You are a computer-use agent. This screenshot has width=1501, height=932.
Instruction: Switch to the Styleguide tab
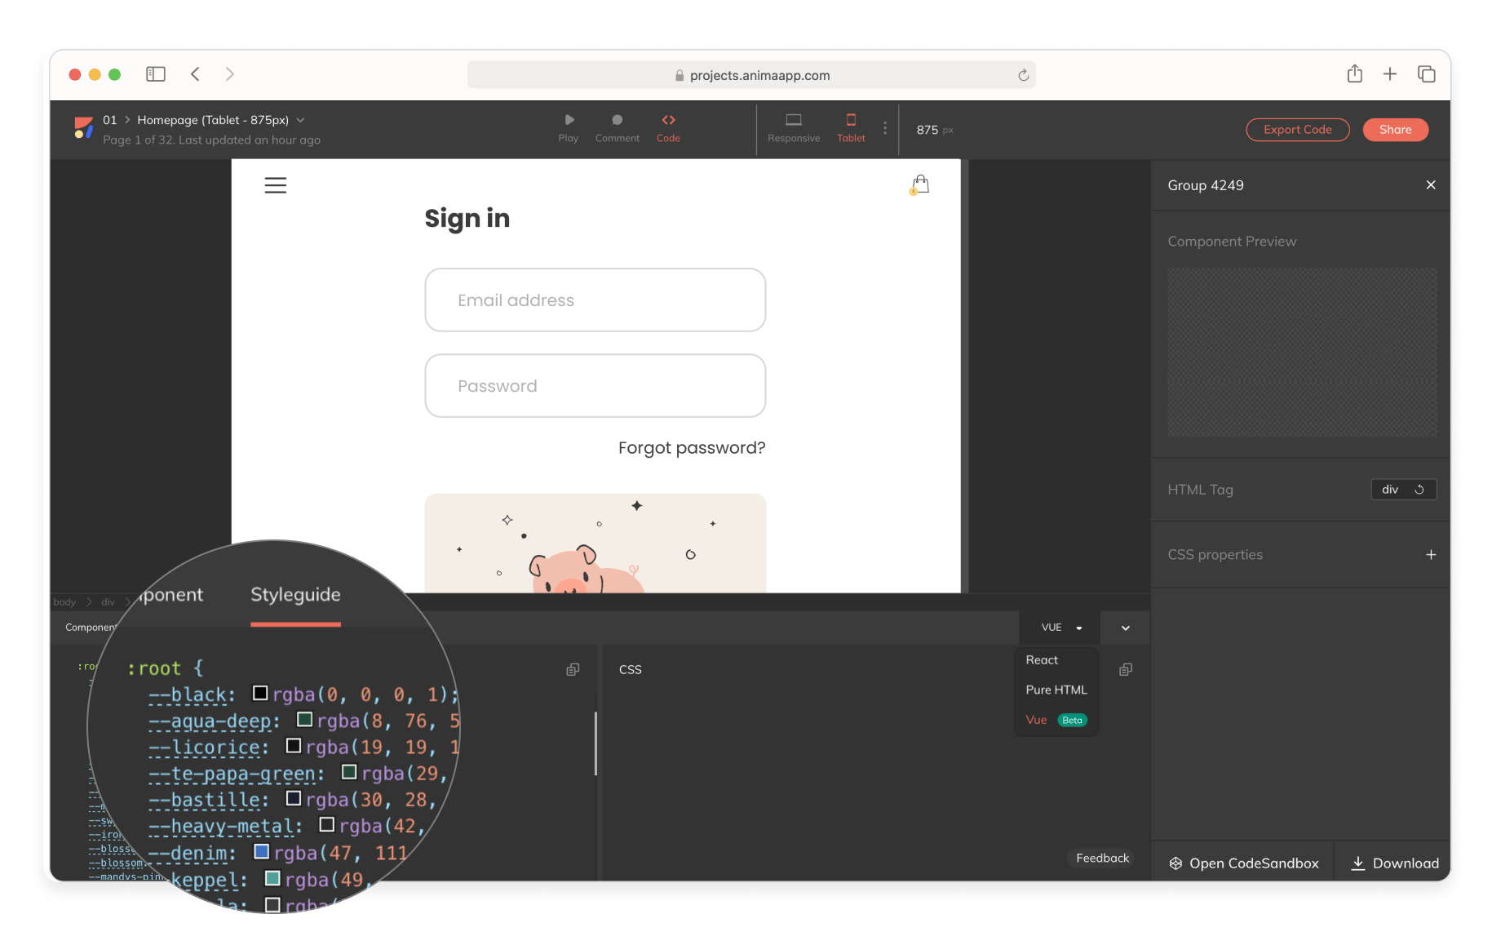point(295,595)
